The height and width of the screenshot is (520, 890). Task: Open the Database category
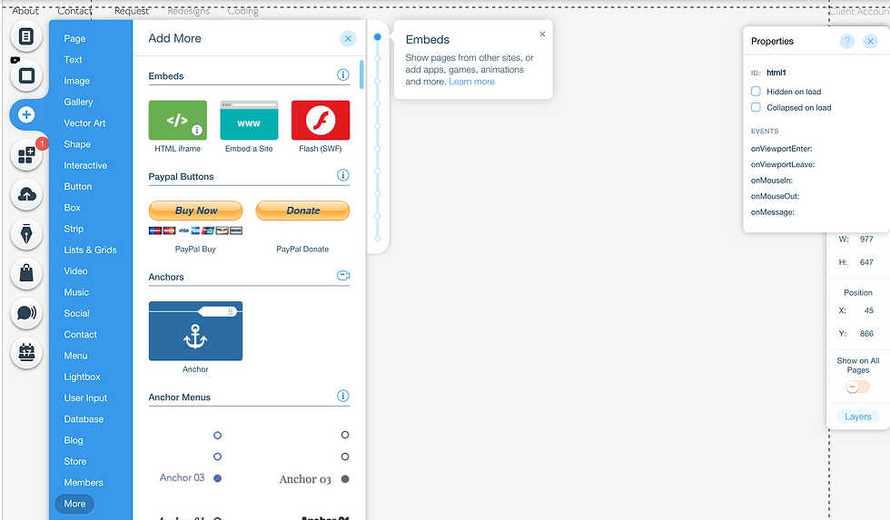point(84,419)
